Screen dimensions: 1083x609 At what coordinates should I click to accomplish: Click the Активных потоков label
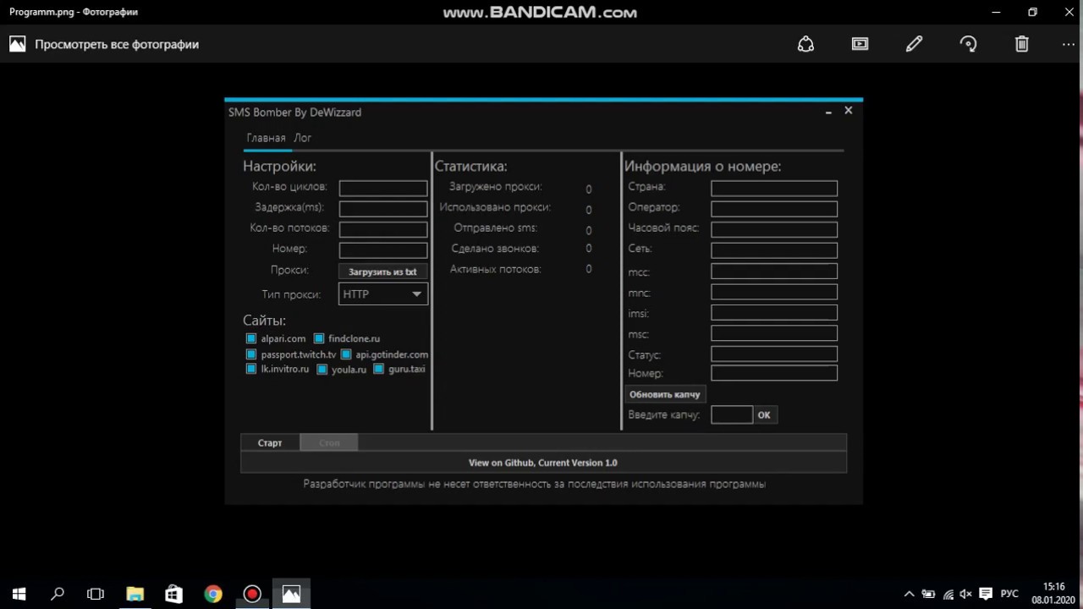(496, 269)
